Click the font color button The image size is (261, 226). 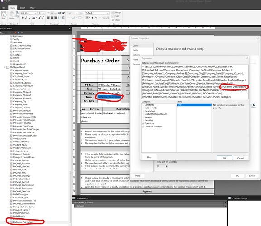(x=34, y=18)
